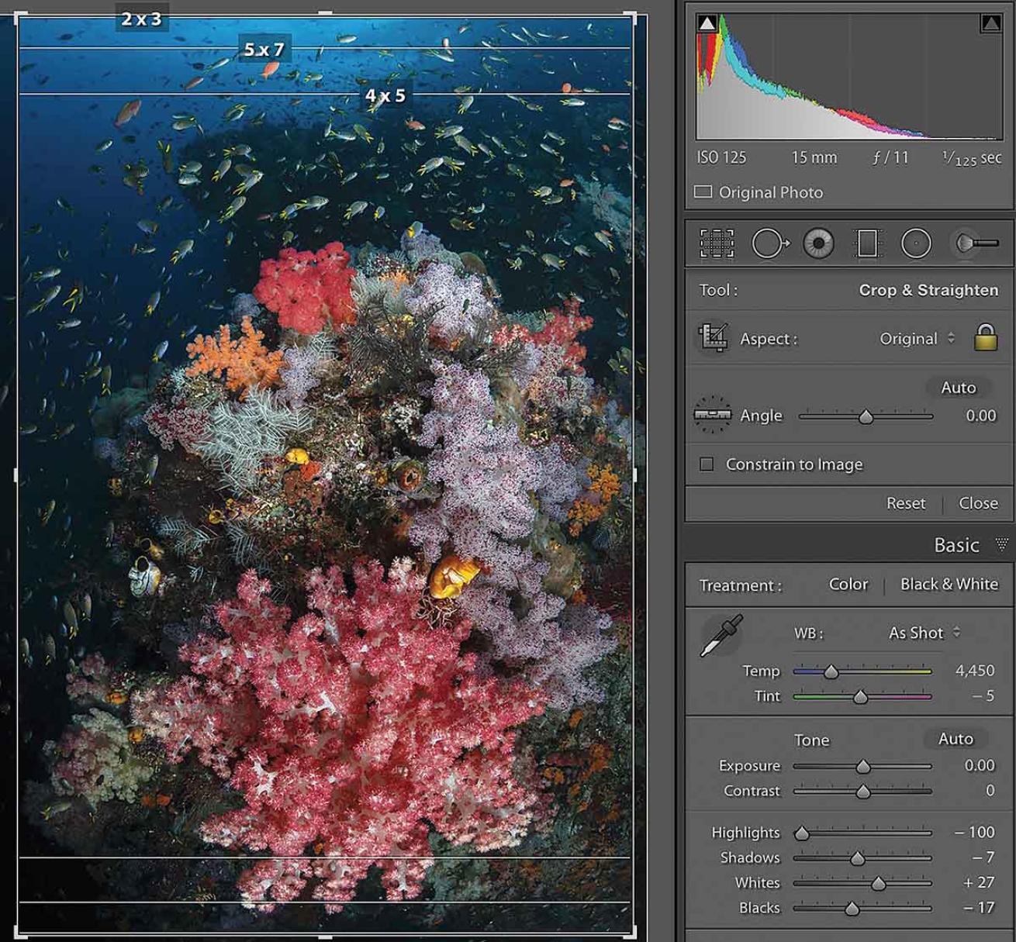This screenshot has height=942, width=1016.
Task: Enable Constrain to Image checkbox
Action: 707,464
